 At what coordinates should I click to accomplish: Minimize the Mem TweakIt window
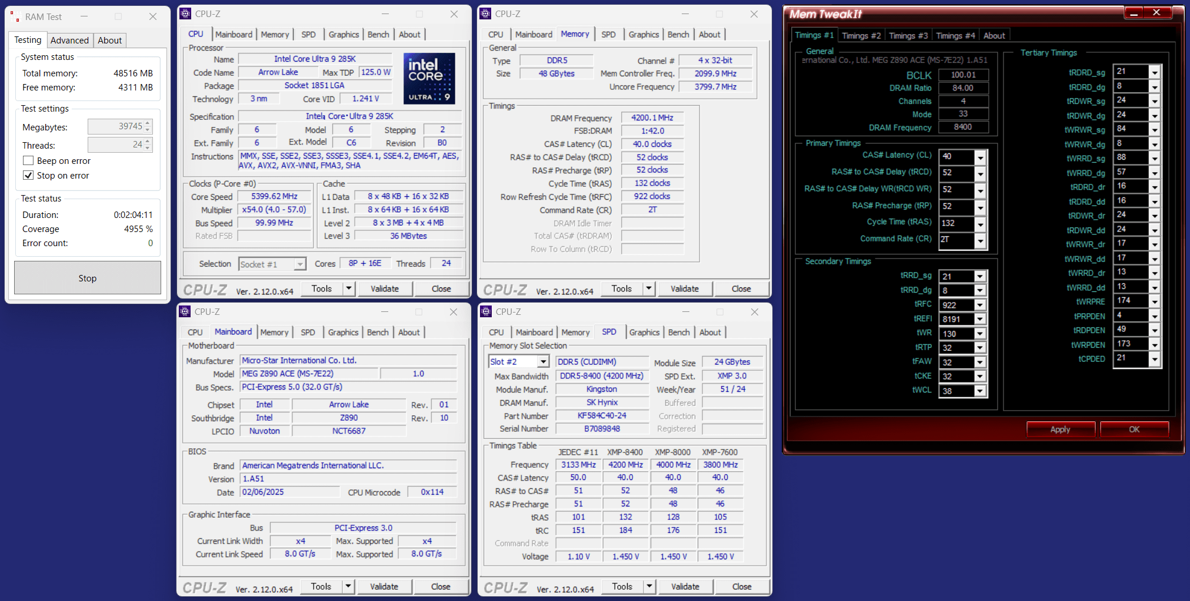click(1134, 12)
